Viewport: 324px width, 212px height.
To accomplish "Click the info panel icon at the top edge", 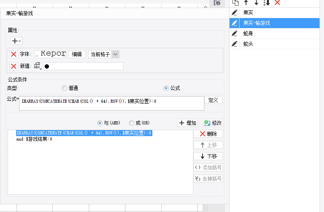I will click(217, 3).
